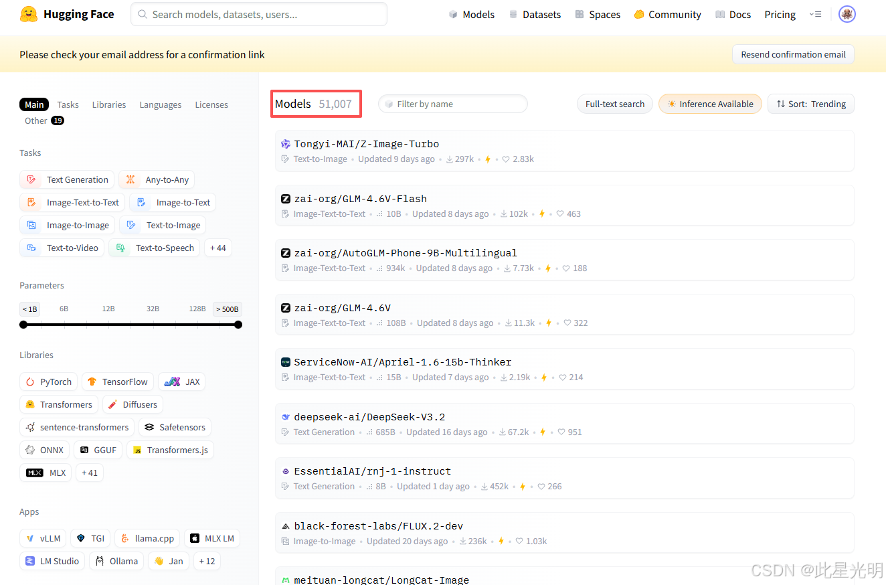Switch to the Libraries filter tab
The height and width of the screenshot is (585, 886).
[109, 104]
